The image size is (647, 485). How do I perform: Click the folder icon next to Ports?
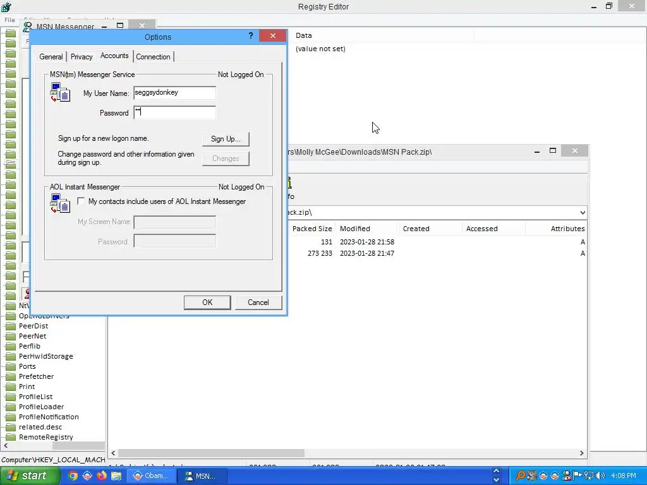(11, 367)
